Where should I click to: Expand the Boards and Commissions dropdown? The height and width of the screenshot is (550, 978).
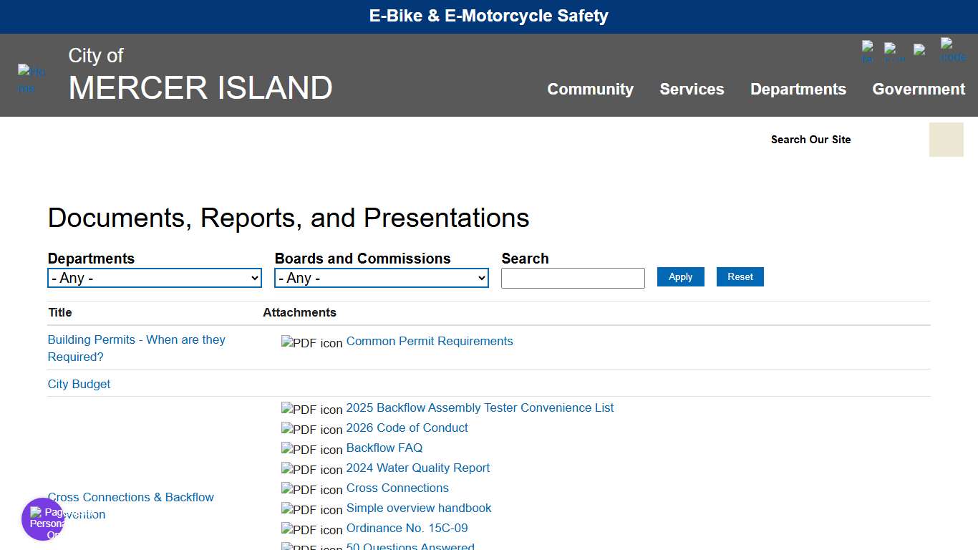click(381, 278)
